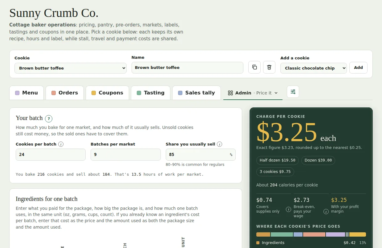Click the Ingredients legend row
Screen dimensions: 382x248
point(311,243)
